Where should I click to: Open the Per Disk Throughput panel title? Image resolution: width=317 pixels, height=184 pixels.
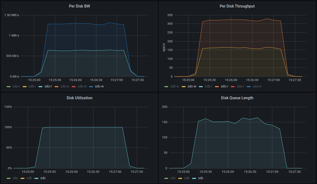[x=237, y=6]
